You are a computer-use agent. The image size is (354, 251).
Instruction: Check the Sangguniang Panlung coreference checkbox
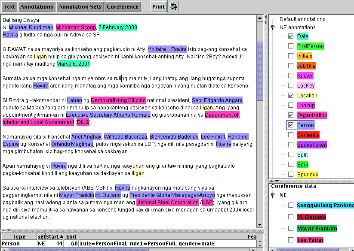click(291, 205)
